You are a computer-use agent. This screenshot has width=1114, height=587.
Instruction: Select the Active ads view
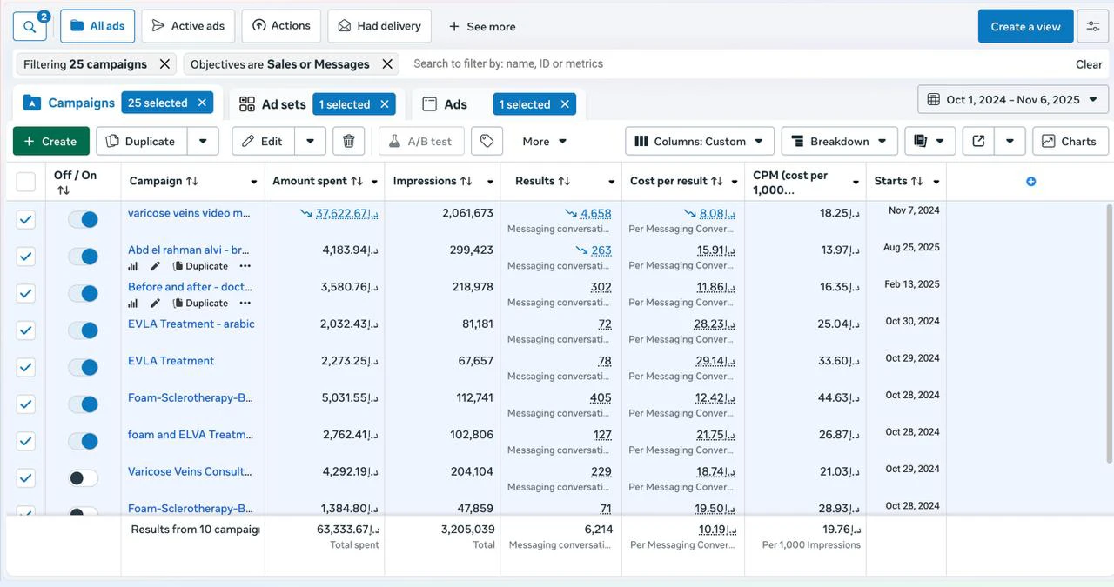(188, 26)
